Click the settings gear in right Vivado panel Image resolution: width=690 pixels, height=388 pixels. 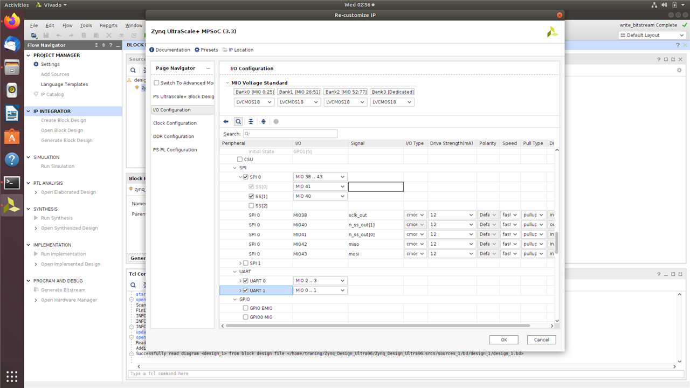(679, 70)
